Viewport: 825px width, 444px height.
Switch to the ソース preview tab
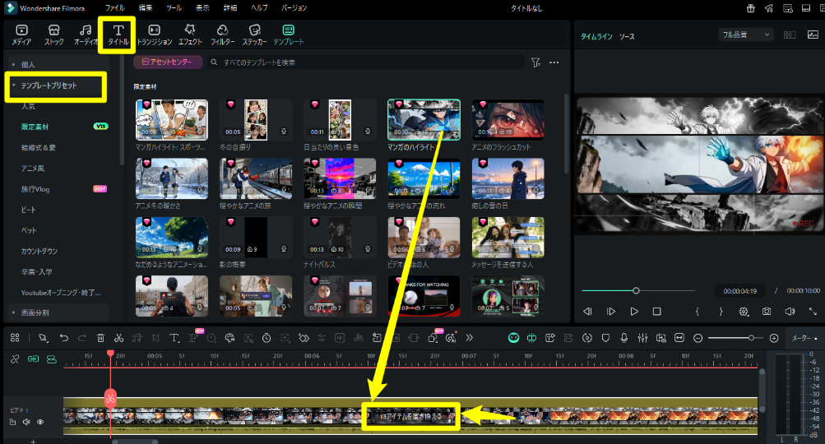(627, 37)
